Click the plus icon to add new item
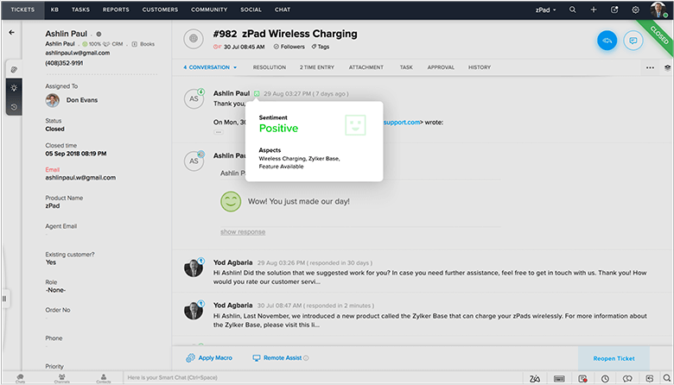Screen dimensions: 674x385 [594, 9]
